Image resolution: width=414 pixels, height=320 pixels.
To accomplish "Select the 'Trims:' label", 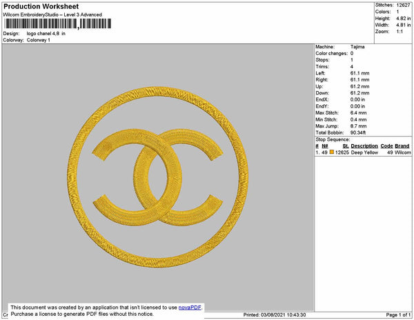I will [322, 66].
